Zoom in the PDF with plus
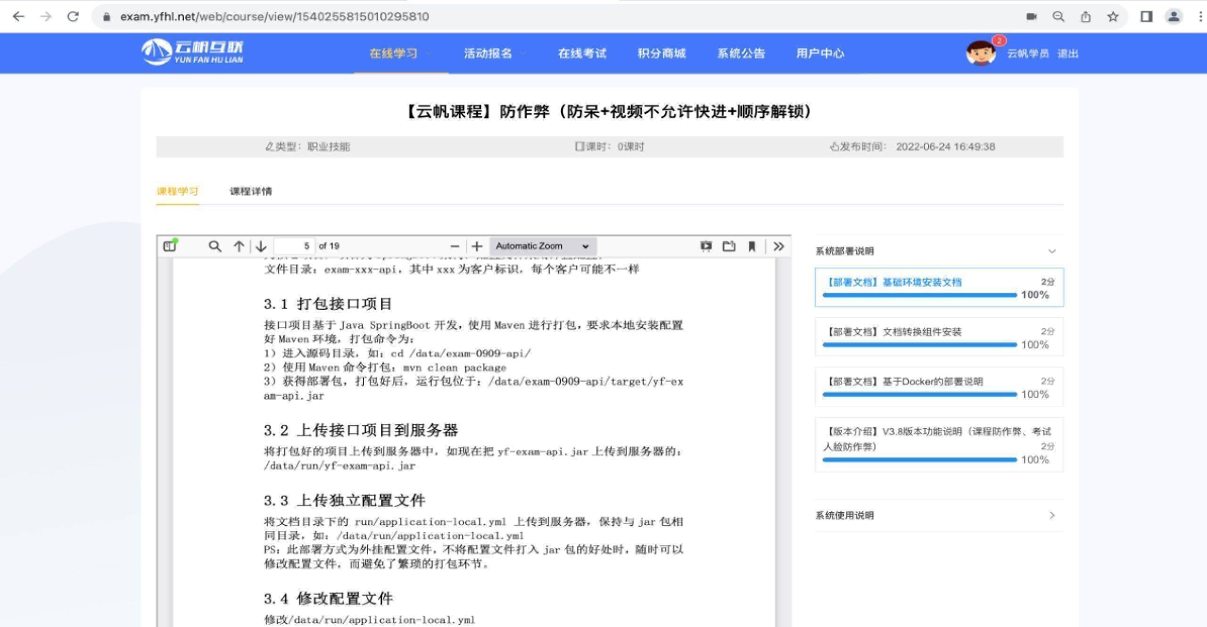The height and width of the screenshot is (627, 1207). (x=477, y=246)
